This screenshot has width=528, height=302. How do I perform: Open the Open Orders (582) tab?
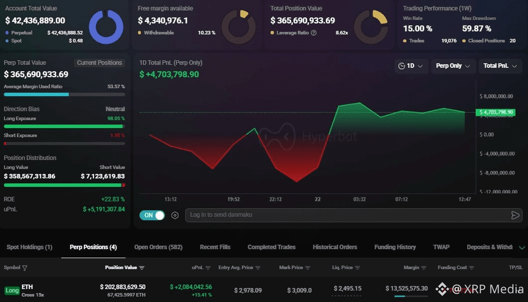158,247
